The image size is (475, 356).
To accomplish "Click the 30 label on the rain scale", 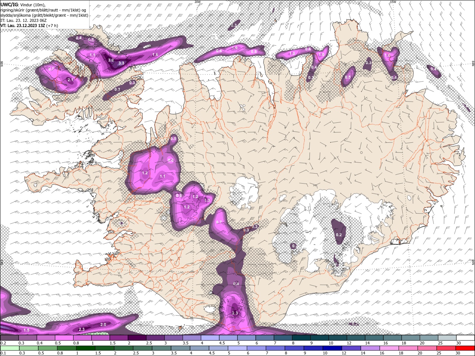I will tap(458, 353).
